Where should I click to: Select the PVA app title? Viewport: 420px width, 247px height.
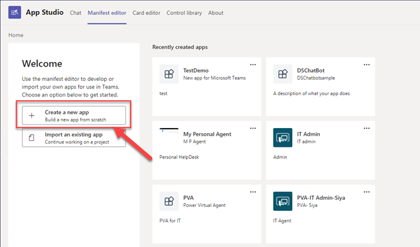189,198
